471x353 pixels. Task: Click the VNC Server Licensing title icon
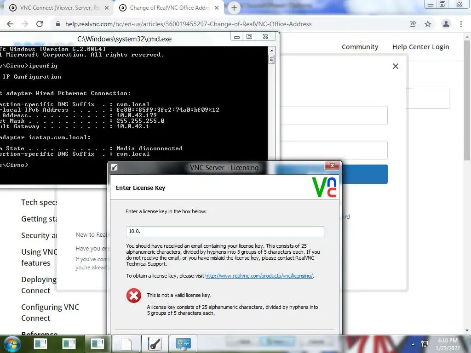114,167
